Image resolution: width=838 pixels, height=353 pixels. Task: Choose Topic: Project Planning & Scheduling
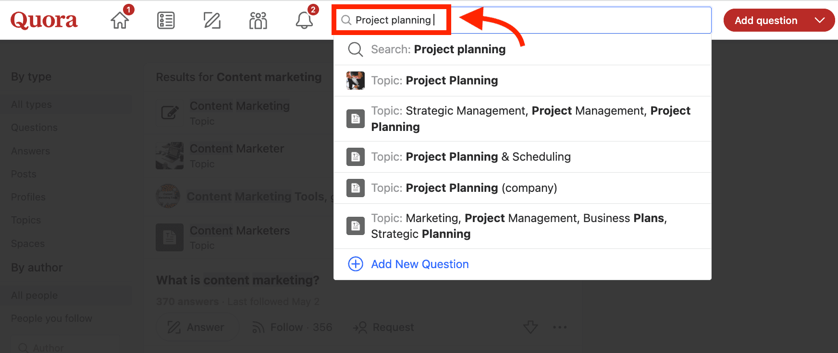[488, 157]
